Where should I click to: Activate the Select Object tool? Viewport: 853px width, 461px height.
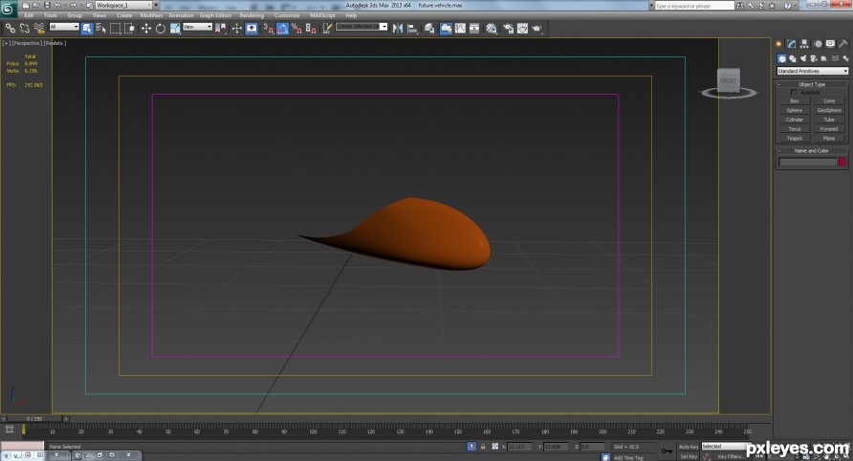[87, 29]
